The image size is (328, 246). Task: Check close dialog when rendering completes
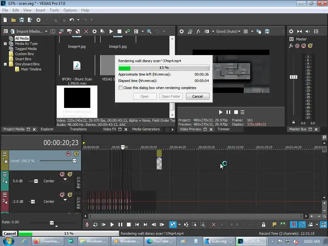click(120, 88)
